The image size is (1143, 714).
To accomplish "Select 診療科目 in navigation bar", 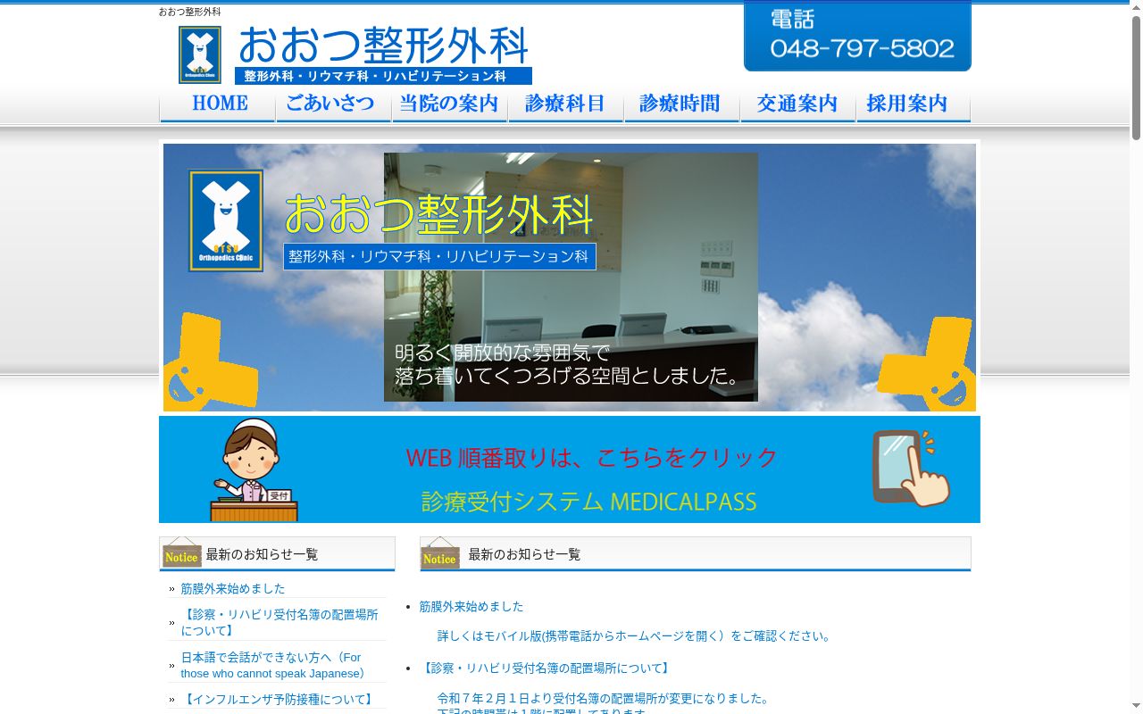I will pyautogui.click(x=565, y=104).
